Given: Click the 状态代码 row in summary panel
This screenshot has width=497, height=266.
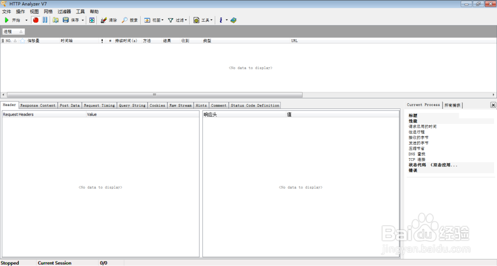Looking at the screenshot, I should [x=450, y=165].
